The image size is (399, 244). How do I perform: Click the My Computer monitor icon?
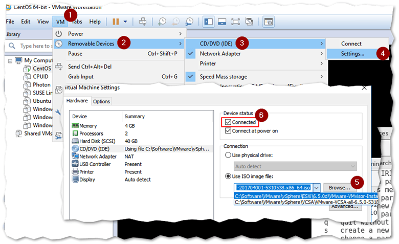pos(18,60)
